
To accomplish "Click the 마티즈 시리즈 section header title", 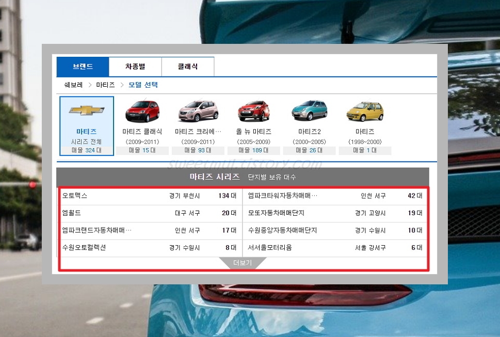I will point(215,177).
